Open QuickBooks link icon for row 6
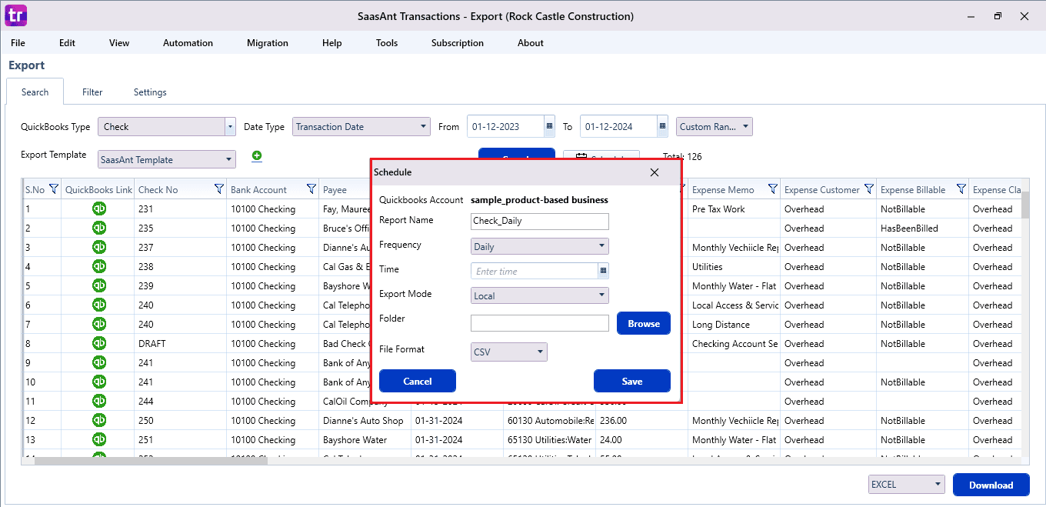This screenshot has height=507, width=1046. tap(99, 305)
